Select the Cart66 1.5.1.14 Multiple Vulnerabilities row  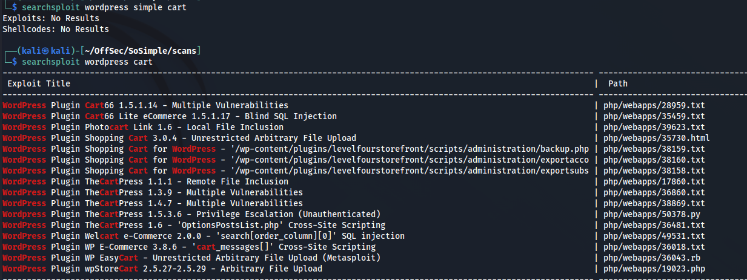(145, 105)
